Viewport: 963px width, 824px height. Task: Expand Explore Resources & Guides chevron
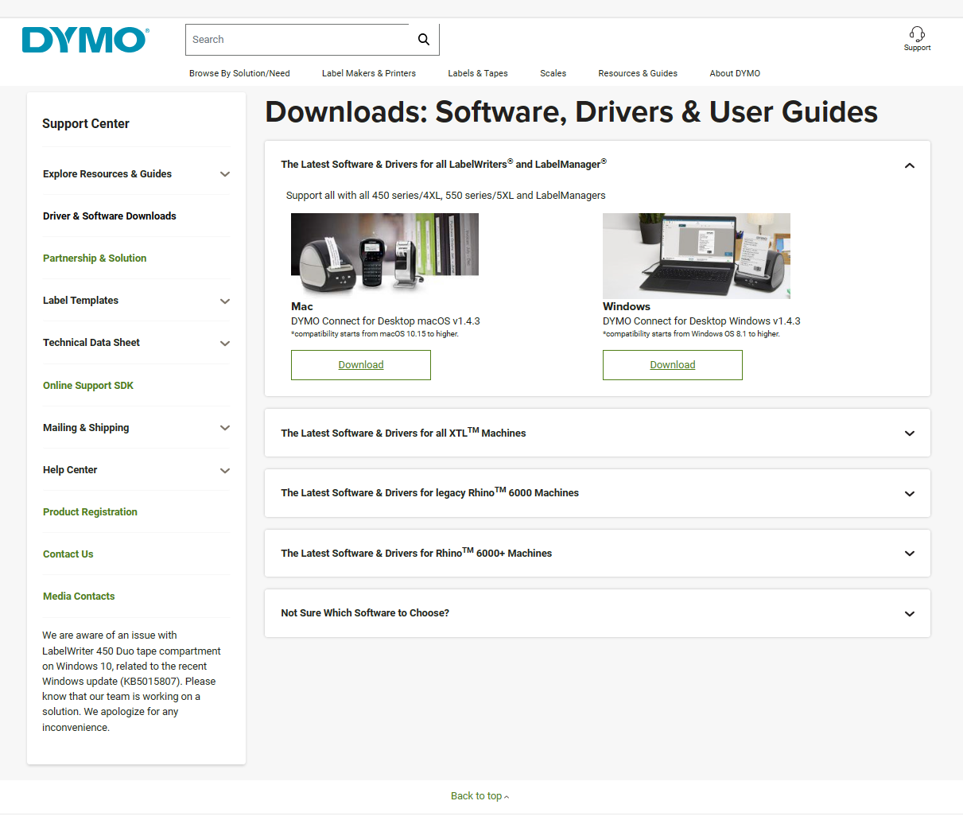[x=225, y=174]
